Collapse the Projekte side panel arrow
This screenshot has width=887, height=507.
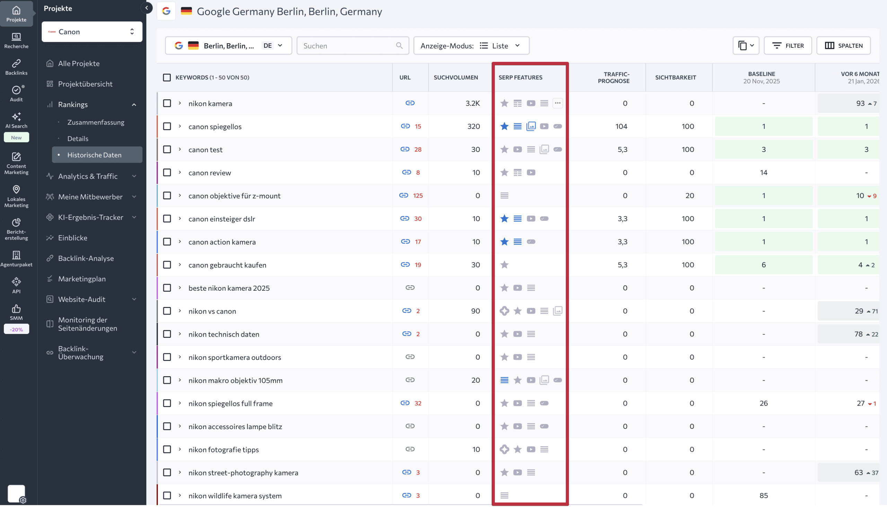click(147, 8)
